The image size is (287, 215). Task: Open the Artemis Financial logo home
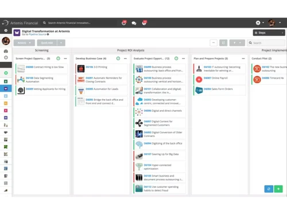pyautogui.click(x=20, y=23)
